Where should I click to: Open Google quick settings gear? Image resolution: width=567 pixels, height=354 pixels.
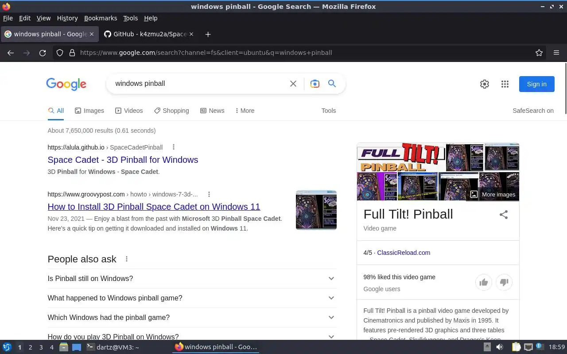coord(485,84)
